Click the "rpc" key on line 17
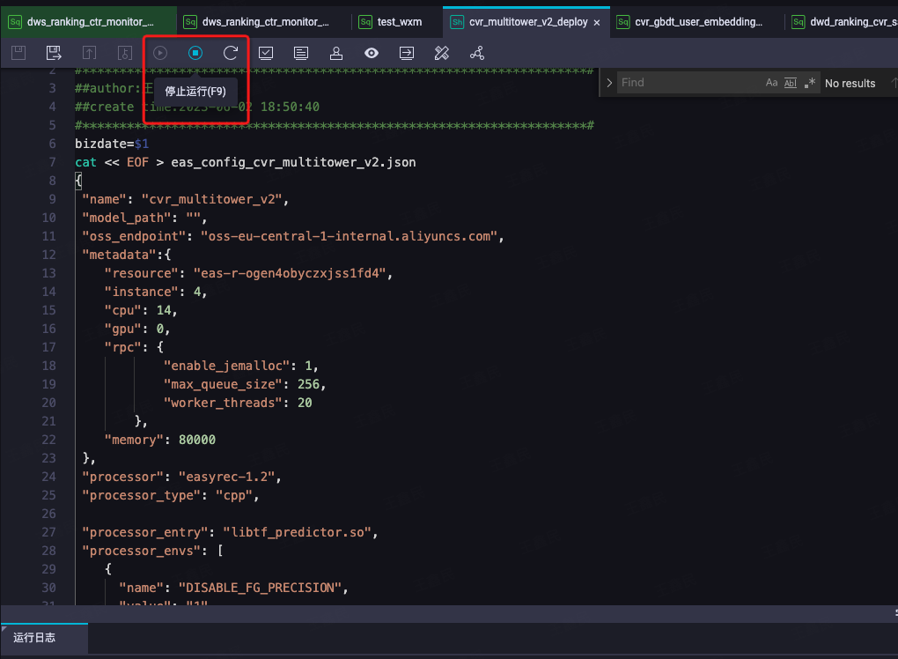 pyautogui.click(x=122, y=347)
